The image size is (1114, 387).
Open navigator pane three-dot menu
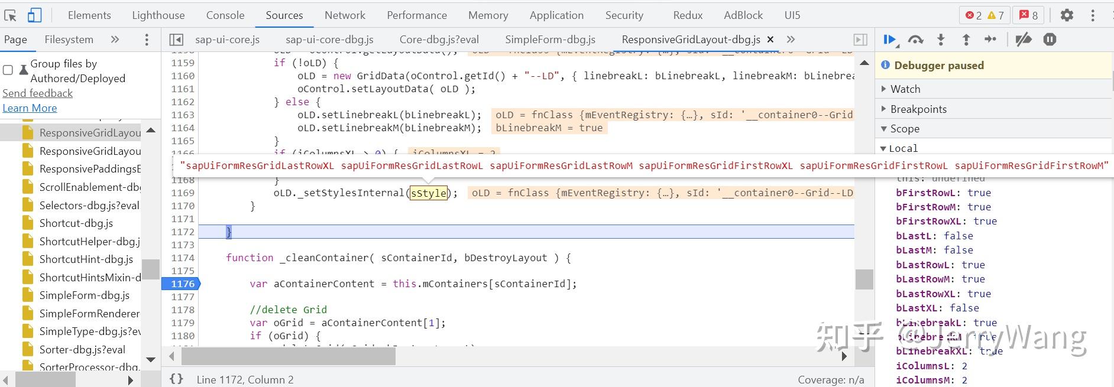[x=147, y=40]
